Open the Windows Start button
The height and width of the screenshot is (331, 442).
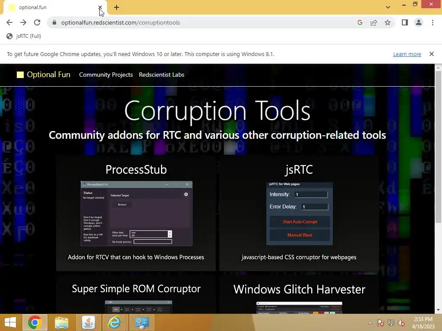pos(10,322)
